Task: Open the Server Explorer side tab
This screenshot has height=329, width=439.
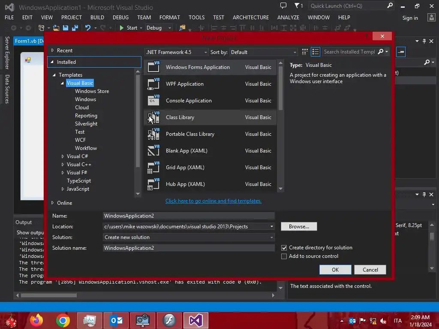Action: click(7, 53)
